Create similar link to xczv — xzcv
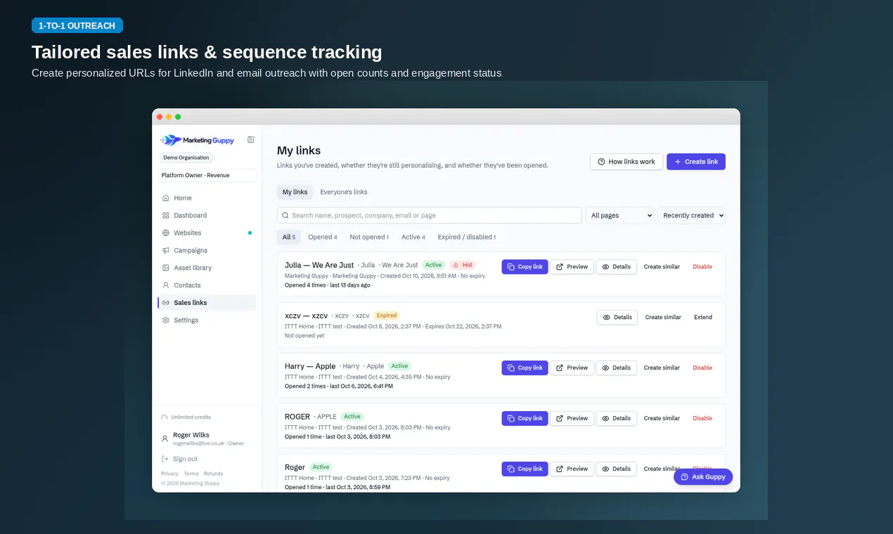This screenshot has height=534, width=893. (663, 318)
